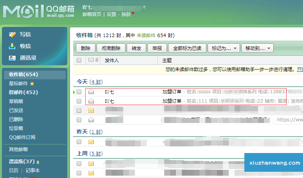Click the 删除 button
Viewport: 303px width, 178px height.
(x=86, y=48)
